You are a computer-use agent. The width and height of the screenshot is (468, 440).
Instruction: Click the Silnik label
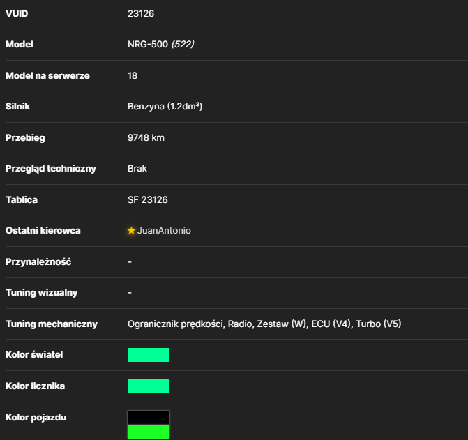pos(17,106)
